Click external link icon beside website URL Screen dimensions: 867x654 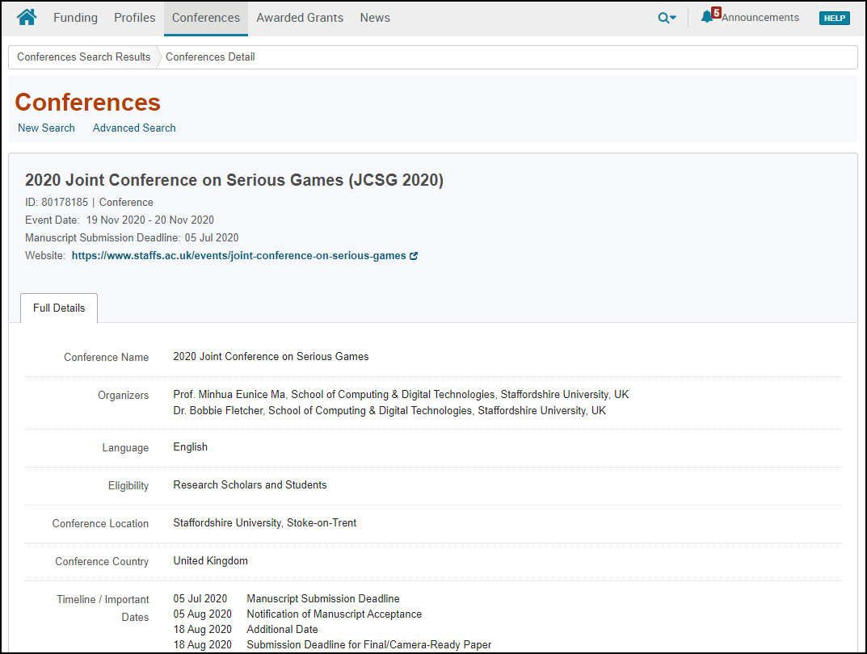[x=414, y=256]
